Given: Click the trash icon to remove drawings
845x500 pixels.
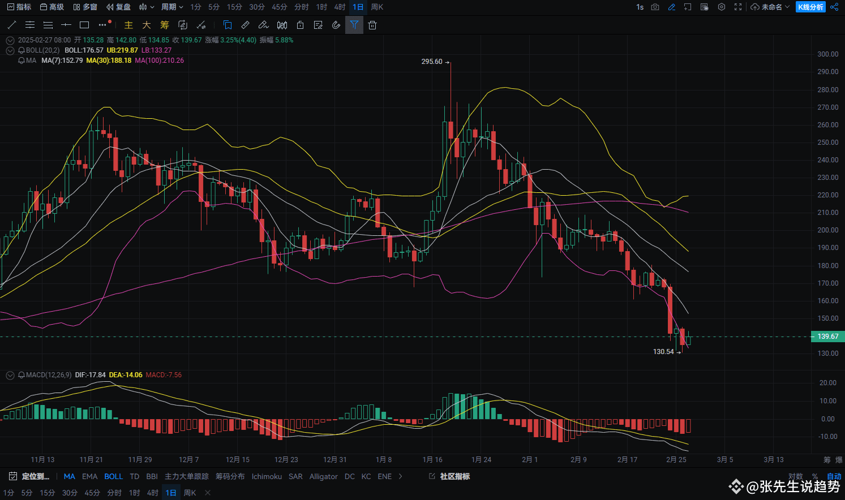Looking at the screenshot, I should [x=372, y=25].
